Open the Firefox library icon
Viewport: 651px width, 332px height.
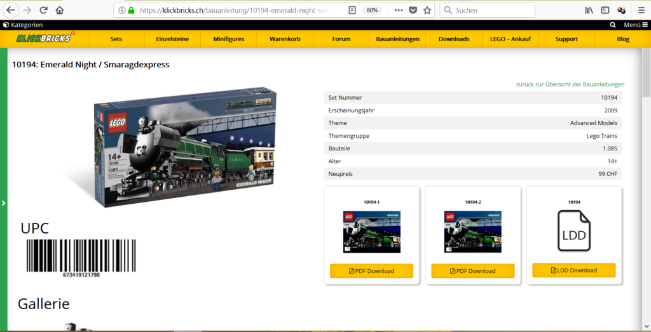click(589, 10)
